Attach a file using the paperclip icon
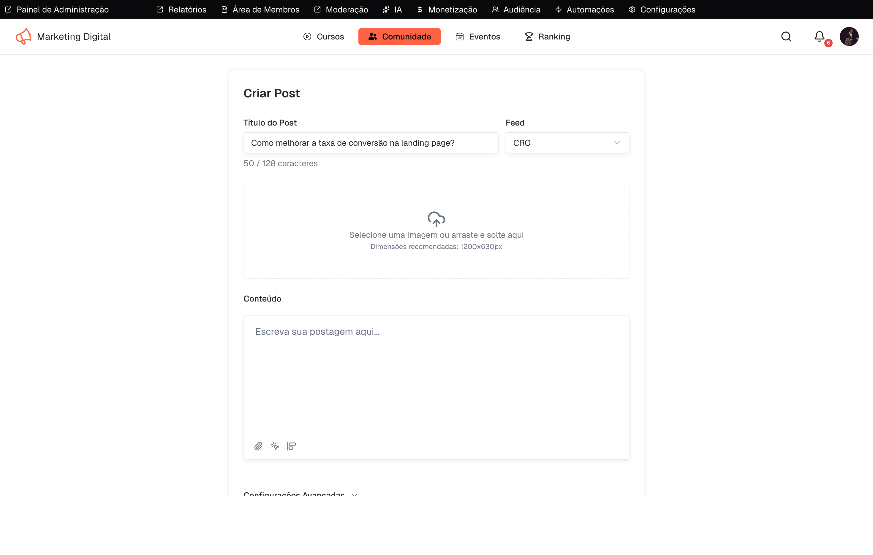873x555 pixels. tap(259, 446)
